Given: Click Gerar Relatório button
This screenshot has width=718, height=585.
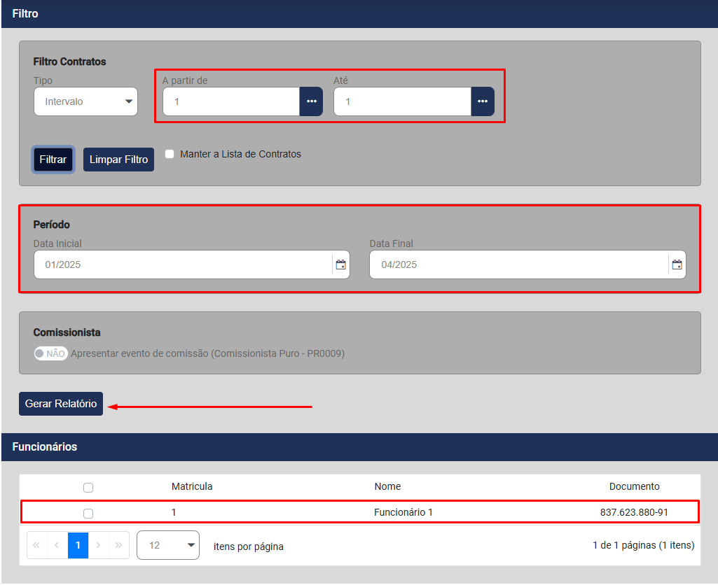Looking at the screenshot, I should click(x=61, y=404).
